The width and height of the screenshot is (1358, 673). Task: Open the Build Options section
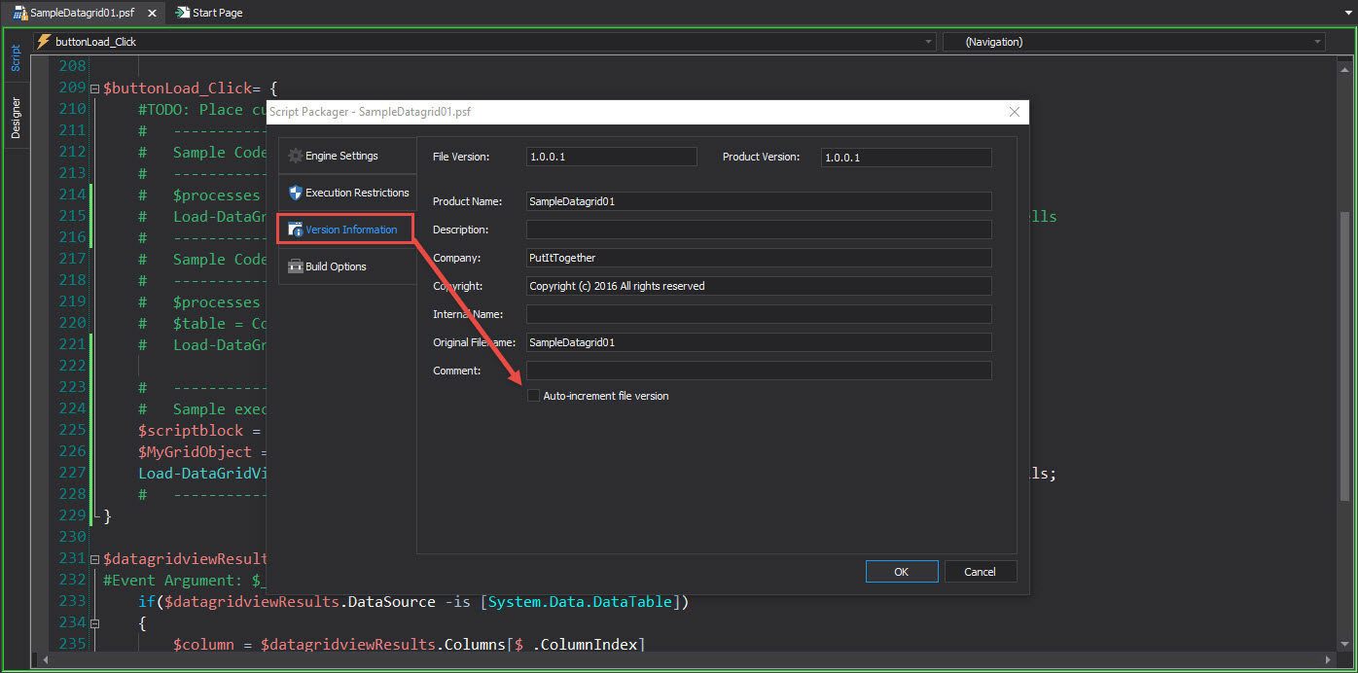346,266
